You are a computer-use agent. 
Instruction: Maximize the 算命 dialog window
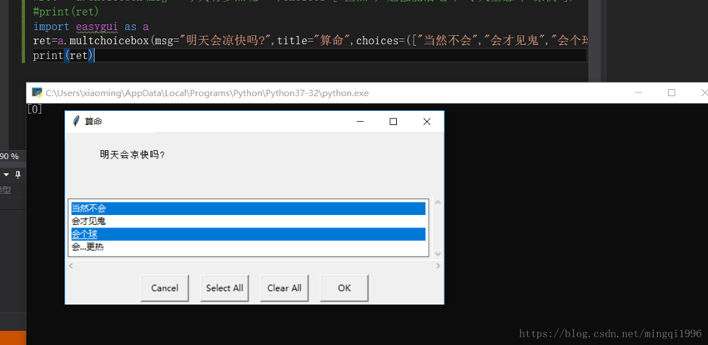click(394, 122)
